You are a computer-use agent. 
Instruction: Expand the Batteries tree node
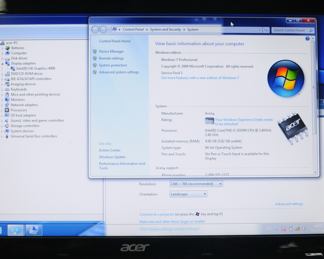3,48
